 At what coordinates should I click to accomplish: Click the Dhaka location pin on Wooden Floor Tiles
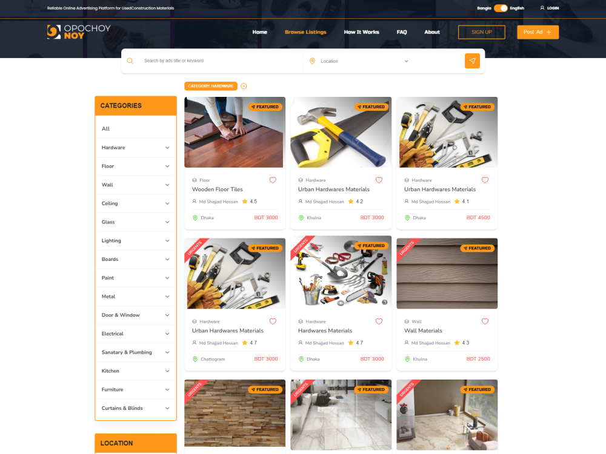click(x=195, y=218)
